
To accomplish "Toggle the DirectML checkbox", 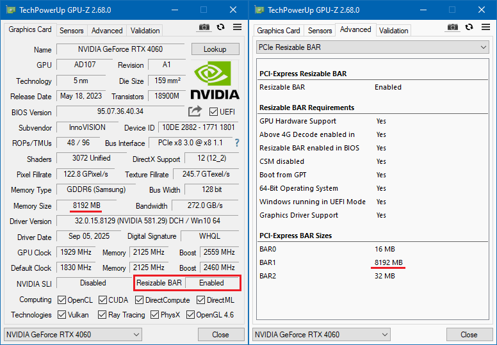I will click(200, 300).
